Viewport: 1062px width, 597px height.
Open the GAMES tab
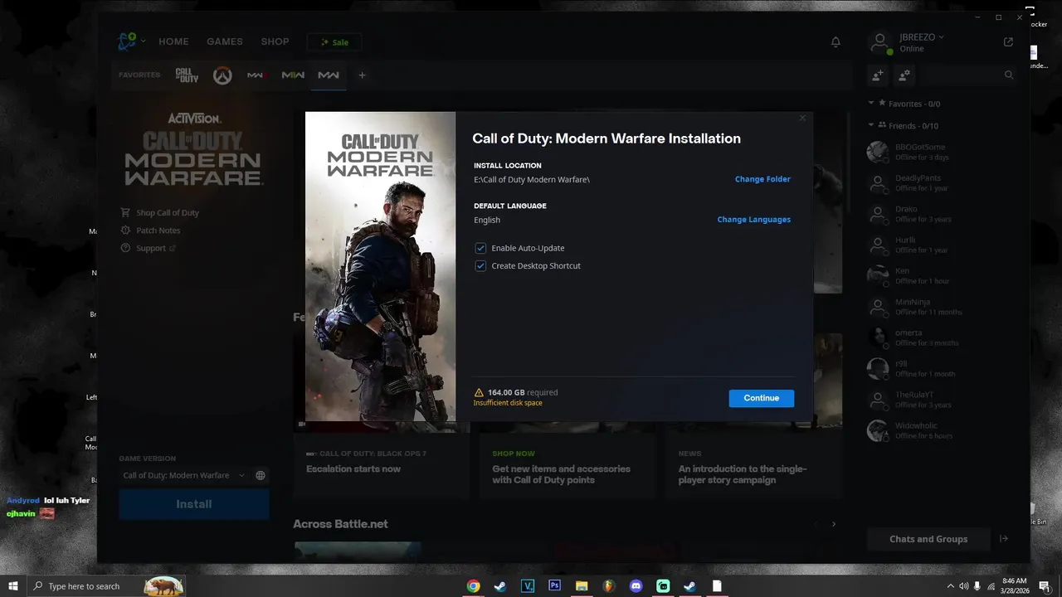point(225,41)
